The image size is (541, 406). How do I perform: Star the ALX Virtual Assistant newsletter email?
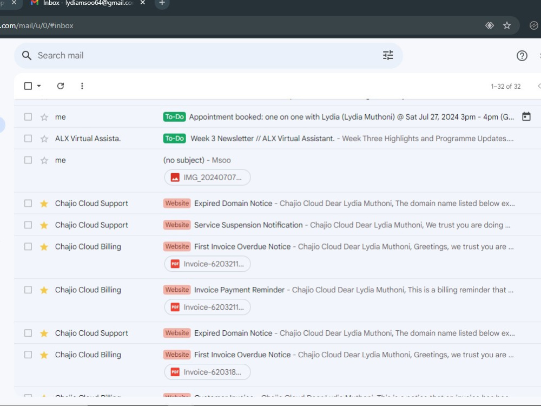click(44, 139)
